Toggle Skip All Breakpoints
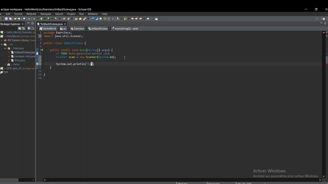The width and height of the screenshot is (328, 184). coord(29,19)
